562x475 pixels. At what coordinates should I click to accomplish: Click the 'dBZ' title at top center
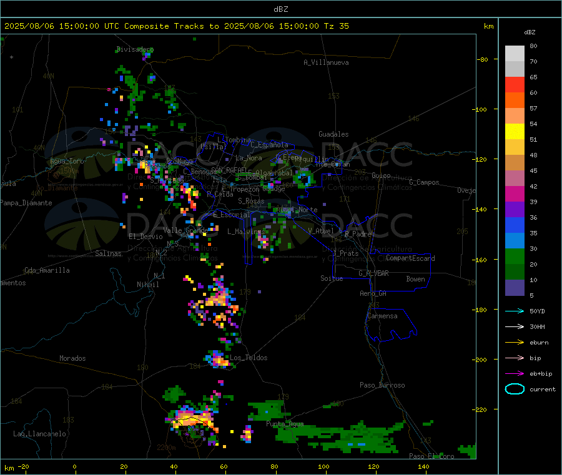pos(280,9)
